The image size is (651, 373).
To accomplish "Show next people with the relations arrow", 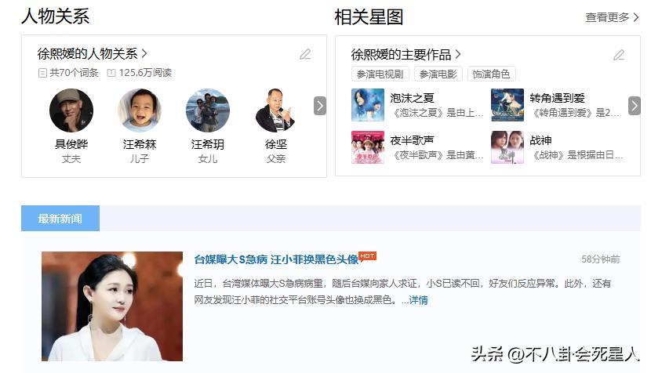I will (x=320, y=106).
